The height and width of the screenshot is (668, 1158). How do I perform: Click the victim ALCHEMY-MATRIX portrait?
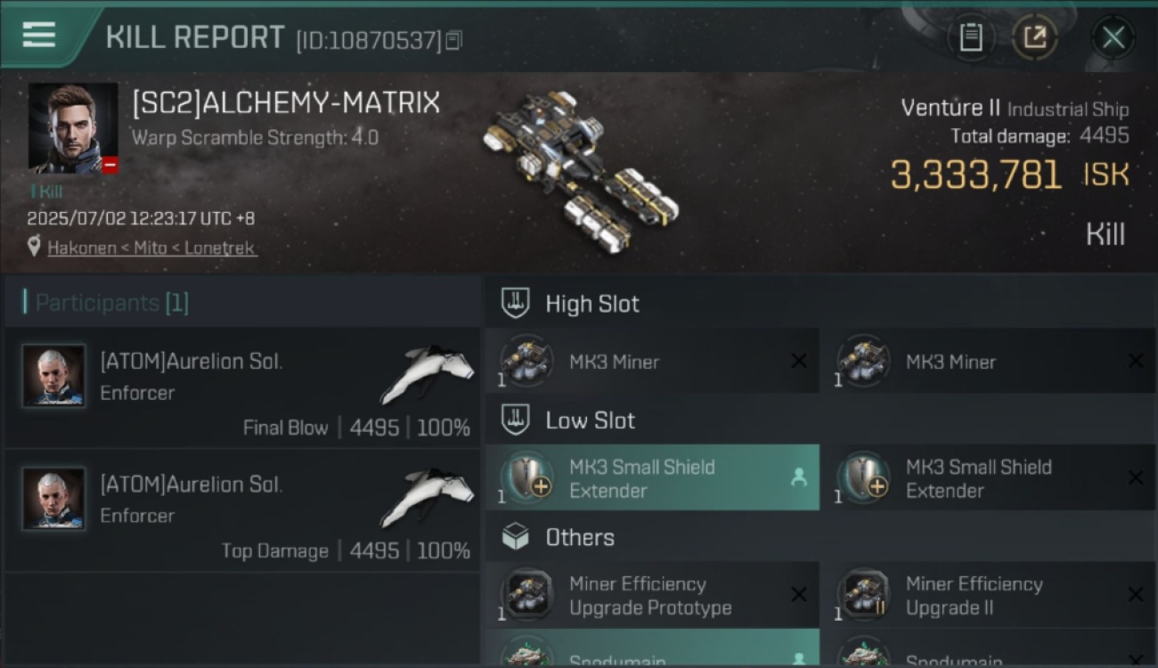point(73,128)
